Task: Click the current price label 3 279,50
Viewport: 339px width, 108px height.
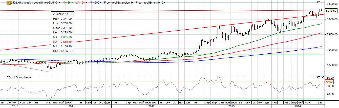Action: pyautogui.click(x=331, y=11)
